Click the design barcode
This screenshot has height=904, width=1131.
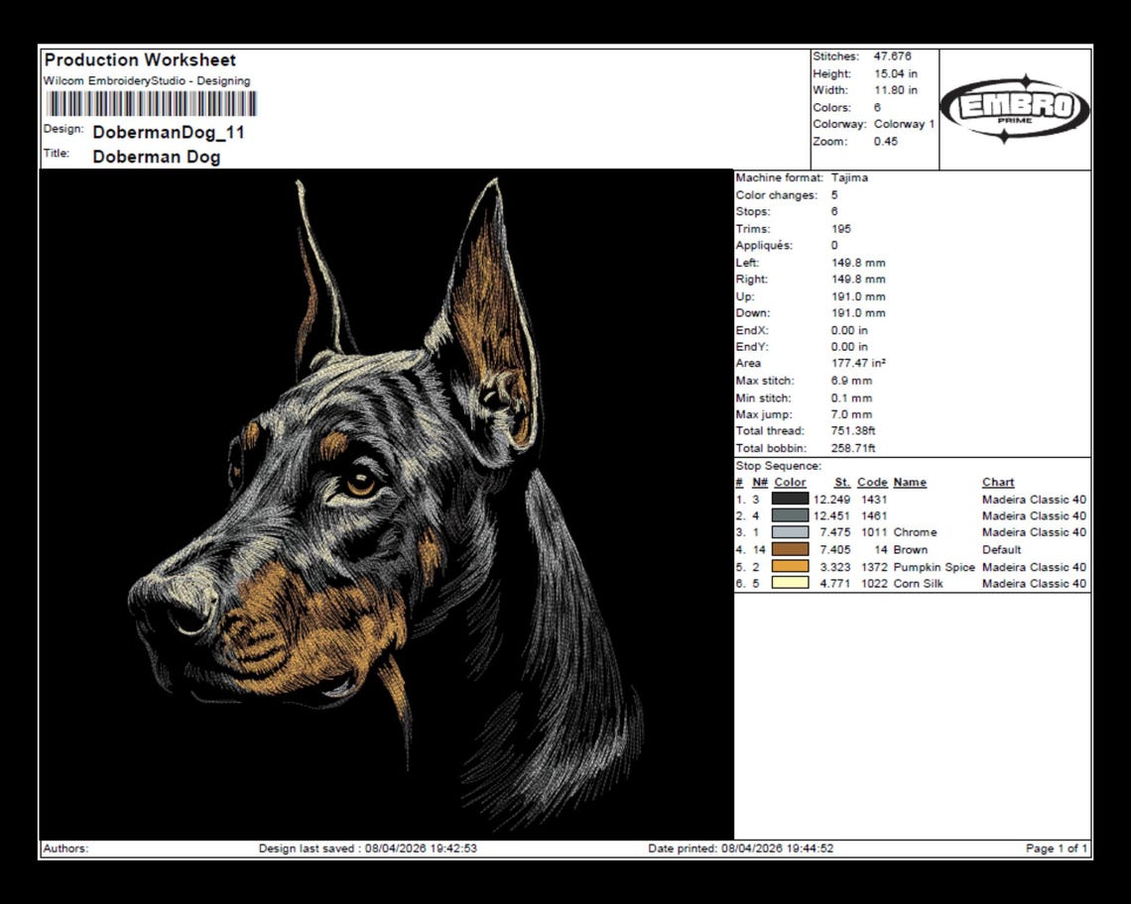152,104
